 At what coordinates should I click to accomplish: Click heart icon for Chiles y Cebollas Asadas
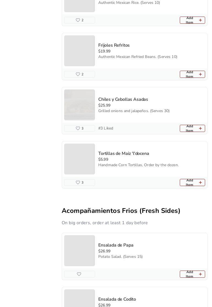(x=78, y=128)
